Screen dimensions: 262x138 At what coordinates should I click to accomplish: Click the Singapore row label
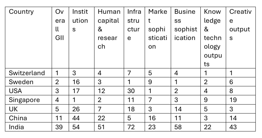(24, 100)
